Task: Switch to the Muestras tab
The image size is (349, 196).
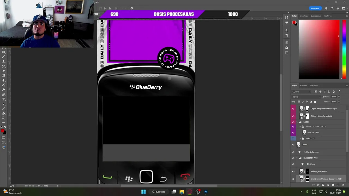Action: [303, 16]
